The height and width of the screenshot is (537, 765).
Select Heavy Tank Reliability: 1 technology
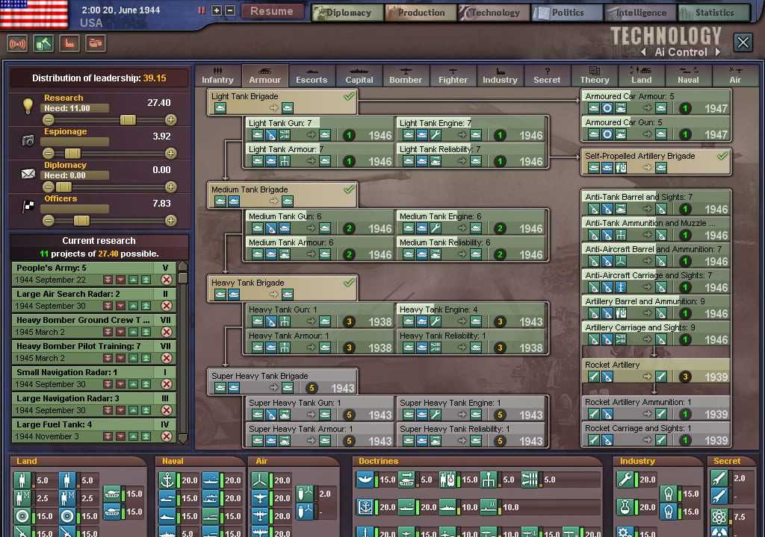(471, 342)
